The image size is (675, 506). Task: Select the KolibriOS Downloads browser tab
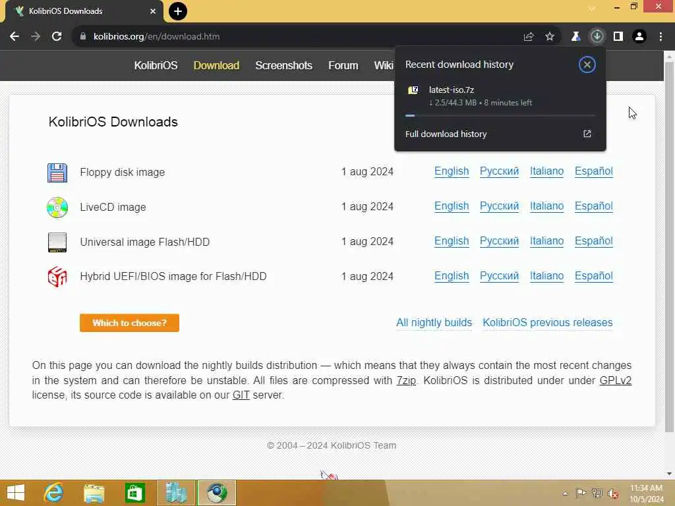84,11
